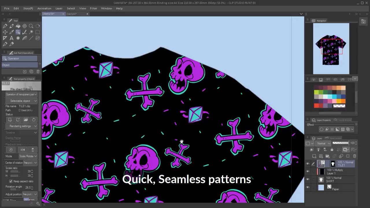Click the Lock layer padlock icon

332,150
